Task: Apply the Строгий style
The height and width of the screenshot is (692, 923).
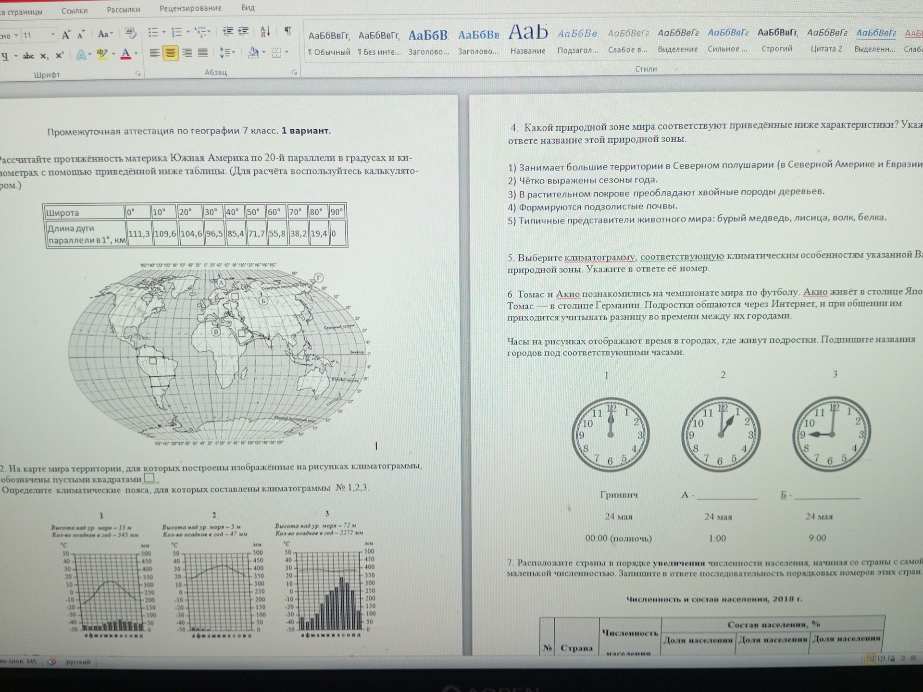Action: (x=777, y=40)
